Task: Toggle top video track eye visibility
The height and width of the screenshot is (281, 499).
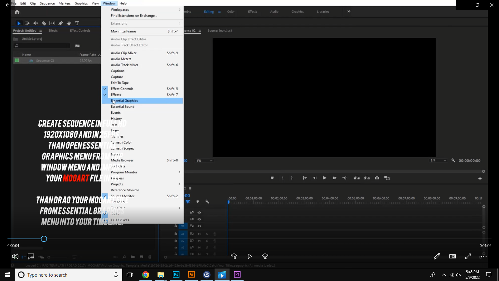Action: coord(199,212)
